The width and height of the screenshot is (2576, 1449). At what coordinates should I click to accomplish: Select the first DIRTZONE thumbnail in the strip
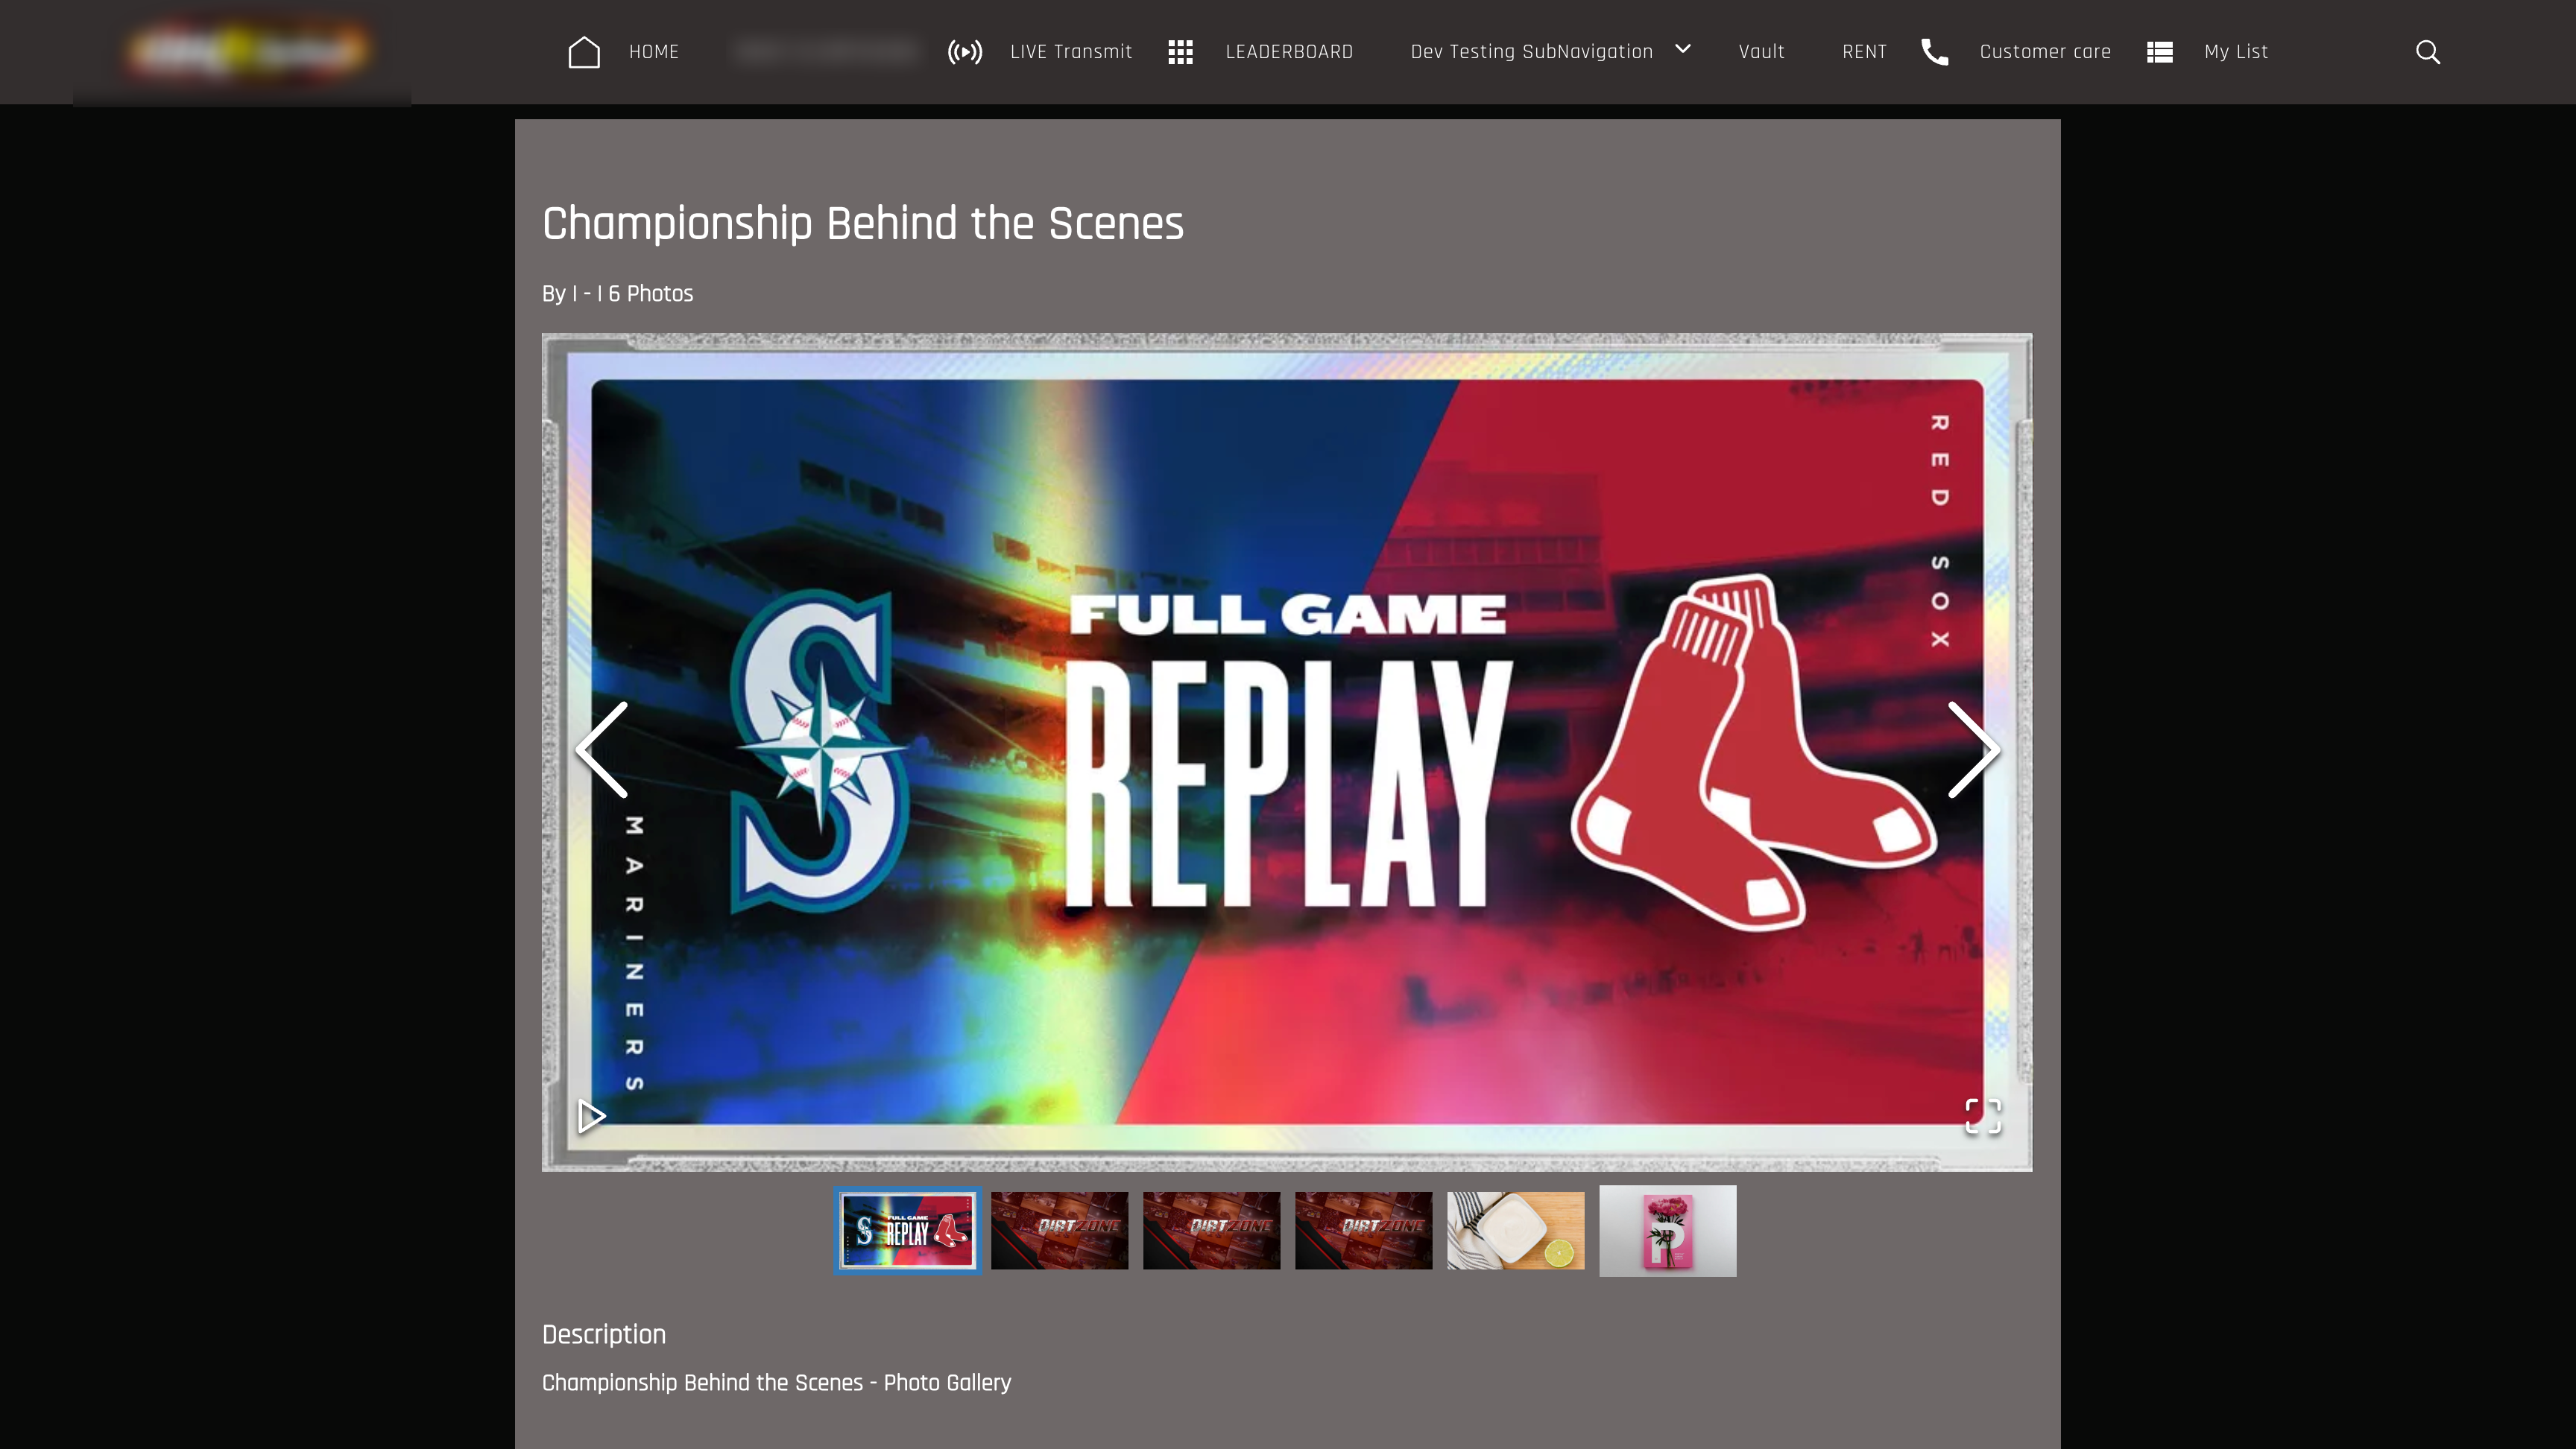tap(1060, 1230)
